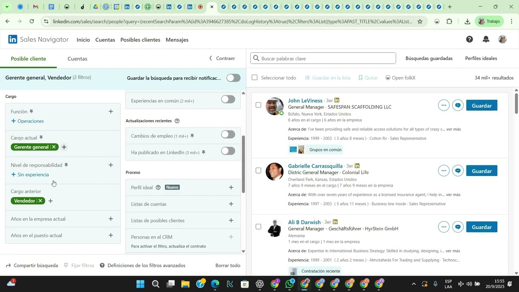Select the Gabrielle Carrassquilla result checkbox
The image size is (519, 292).
click(258, 170)
